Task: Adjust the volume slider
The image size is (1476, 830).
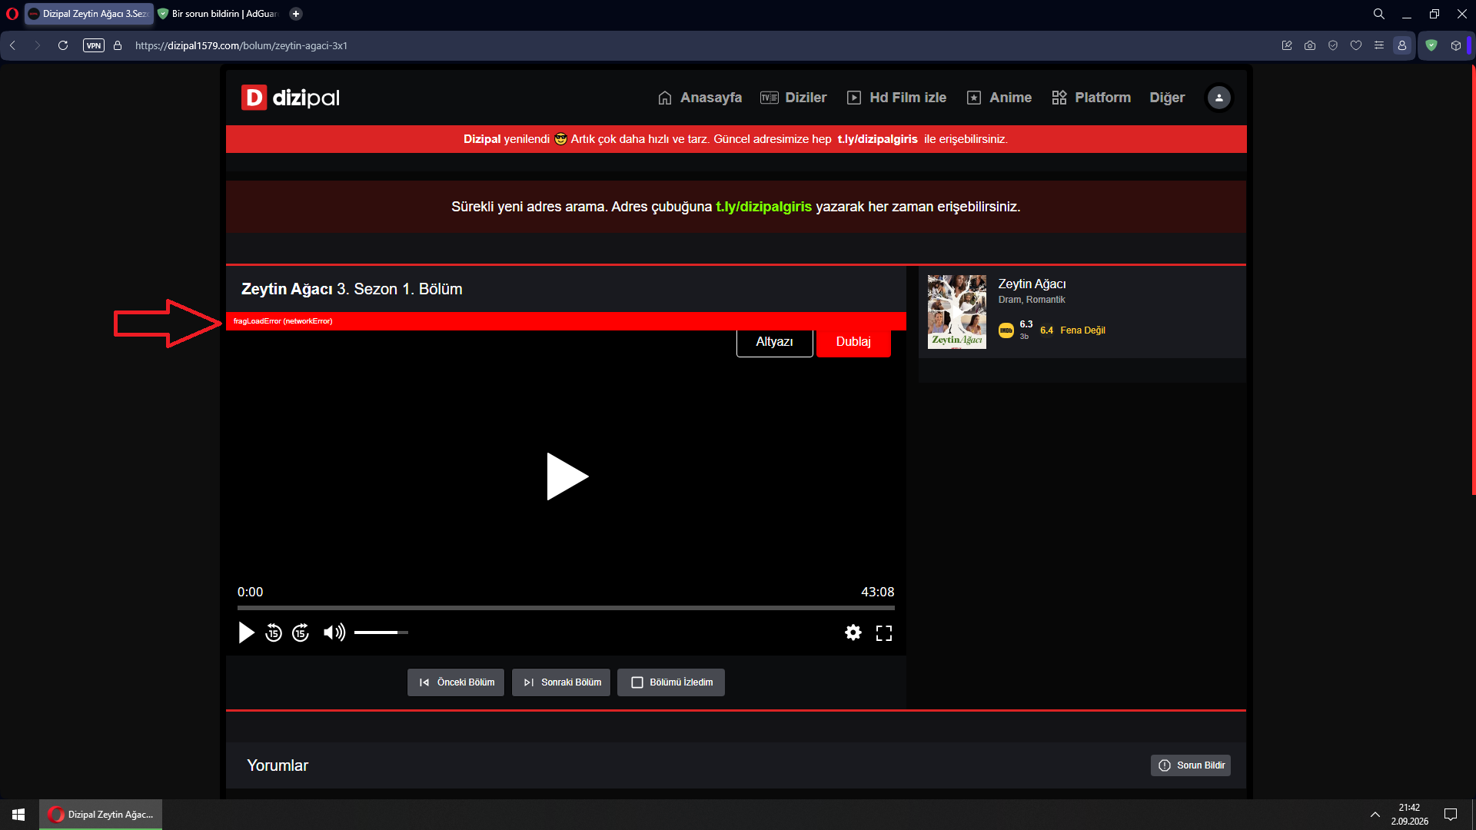Action: [x=381, y=632]
